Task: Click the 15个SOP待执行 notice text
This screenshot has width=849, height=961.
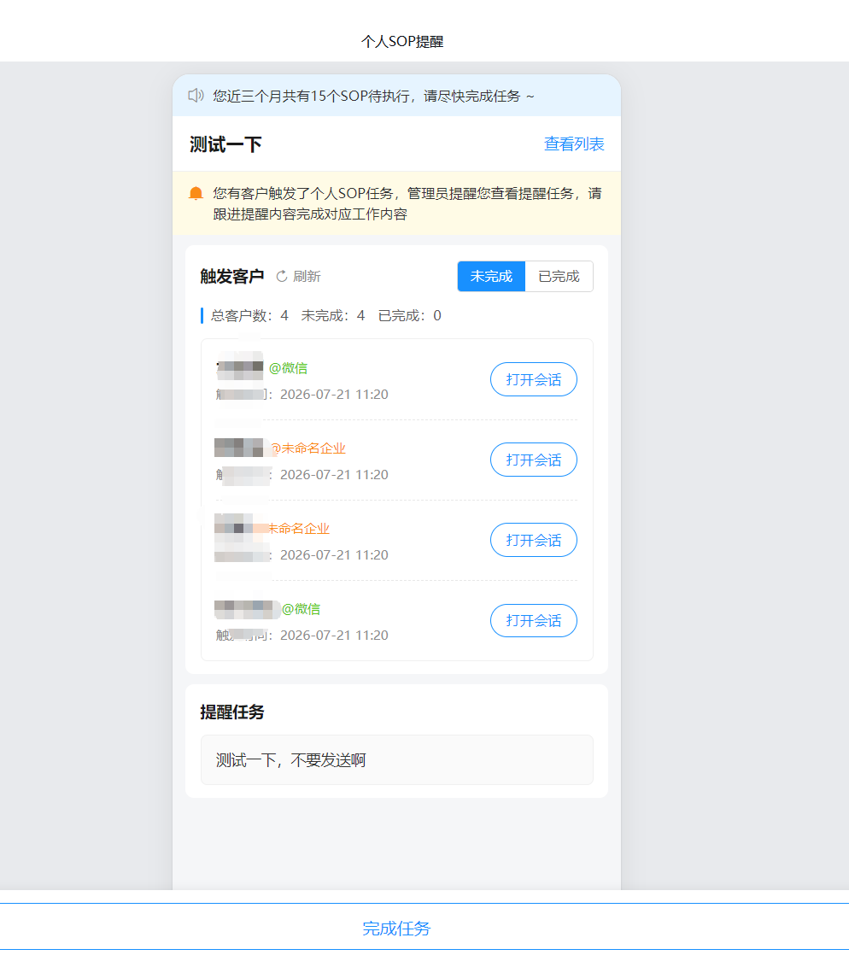Action: (x=373, y=97)
